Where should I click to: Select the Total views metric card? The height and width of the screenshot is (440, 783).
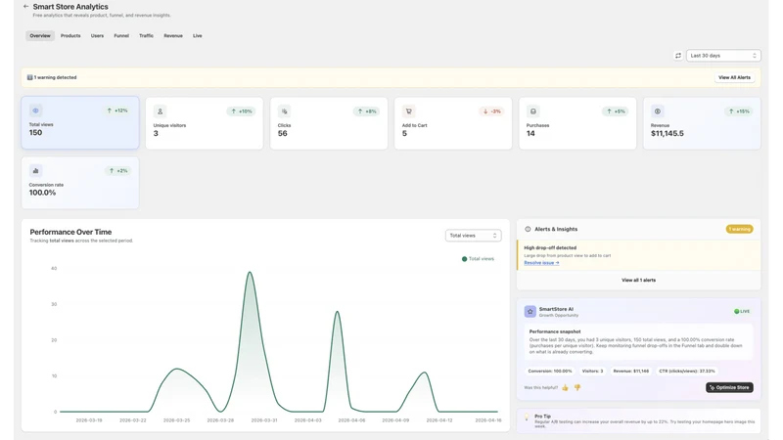point(80,123)
